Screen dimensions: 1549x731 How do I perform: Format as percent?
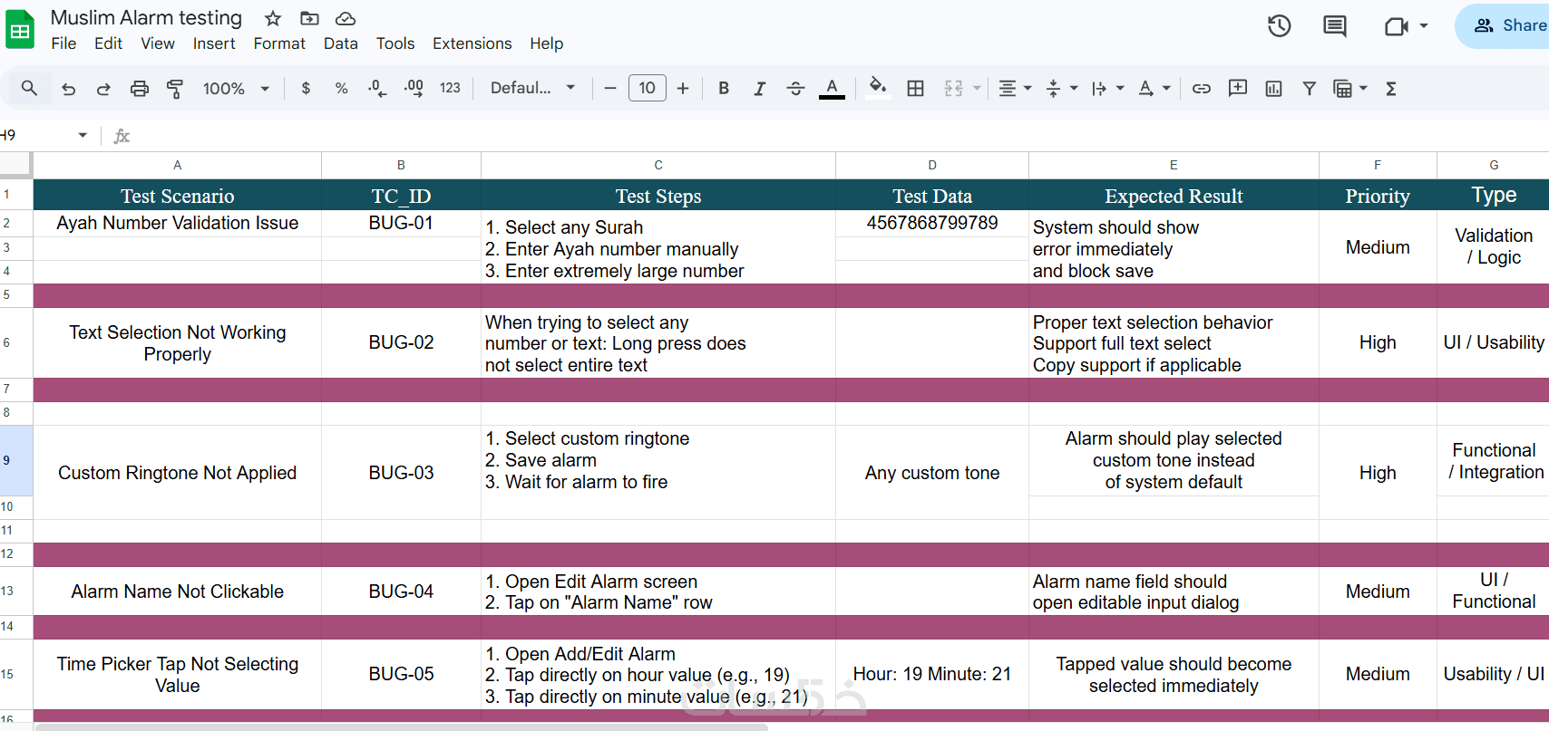(x=341, y=88)
